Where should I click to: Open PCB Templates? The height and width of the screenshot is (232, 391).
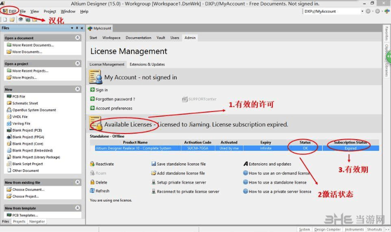pos(23,215)
